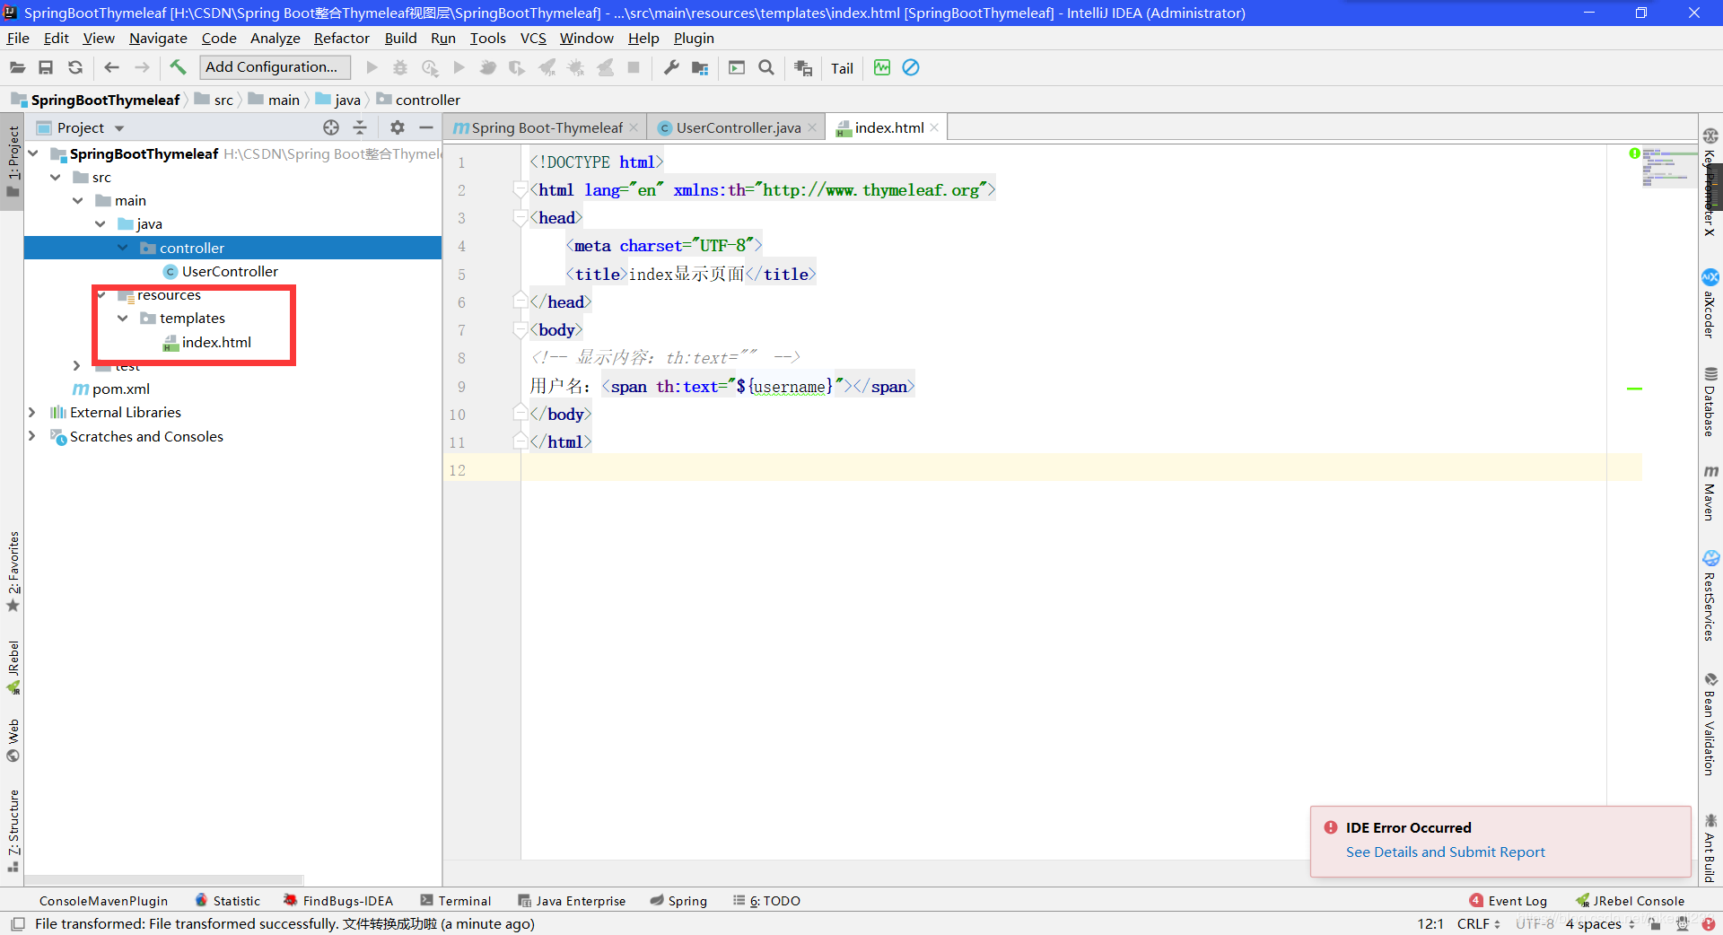Open Project Structure folder icon
Image resolution: width=1723 pixels, height=935 pixels.
coord(700,67)
